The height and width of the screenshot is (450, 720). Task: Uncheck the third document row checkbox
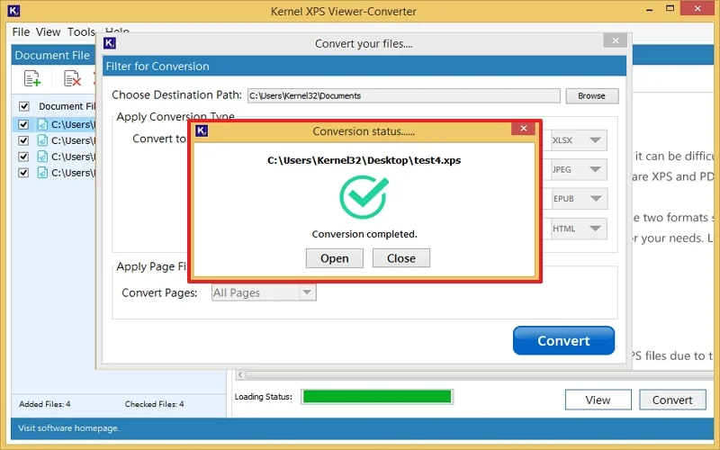coord(23,157)
